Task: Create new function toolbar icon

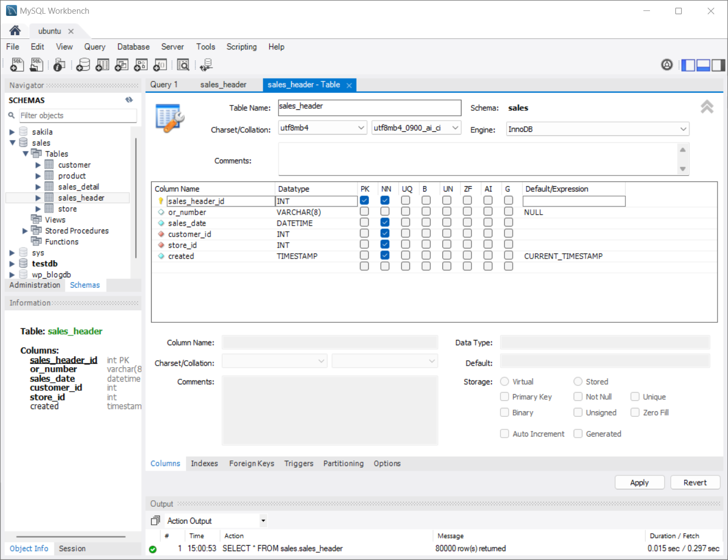Action: tap(160, 65)
